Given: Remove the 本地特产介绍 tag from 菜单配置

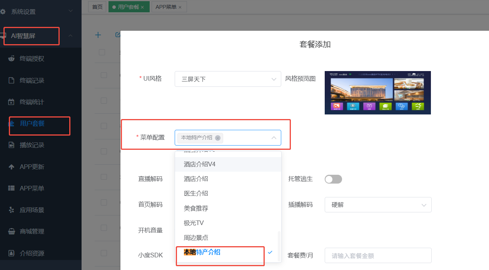Looking at the screenshot, I should click(x=218, y=138).
